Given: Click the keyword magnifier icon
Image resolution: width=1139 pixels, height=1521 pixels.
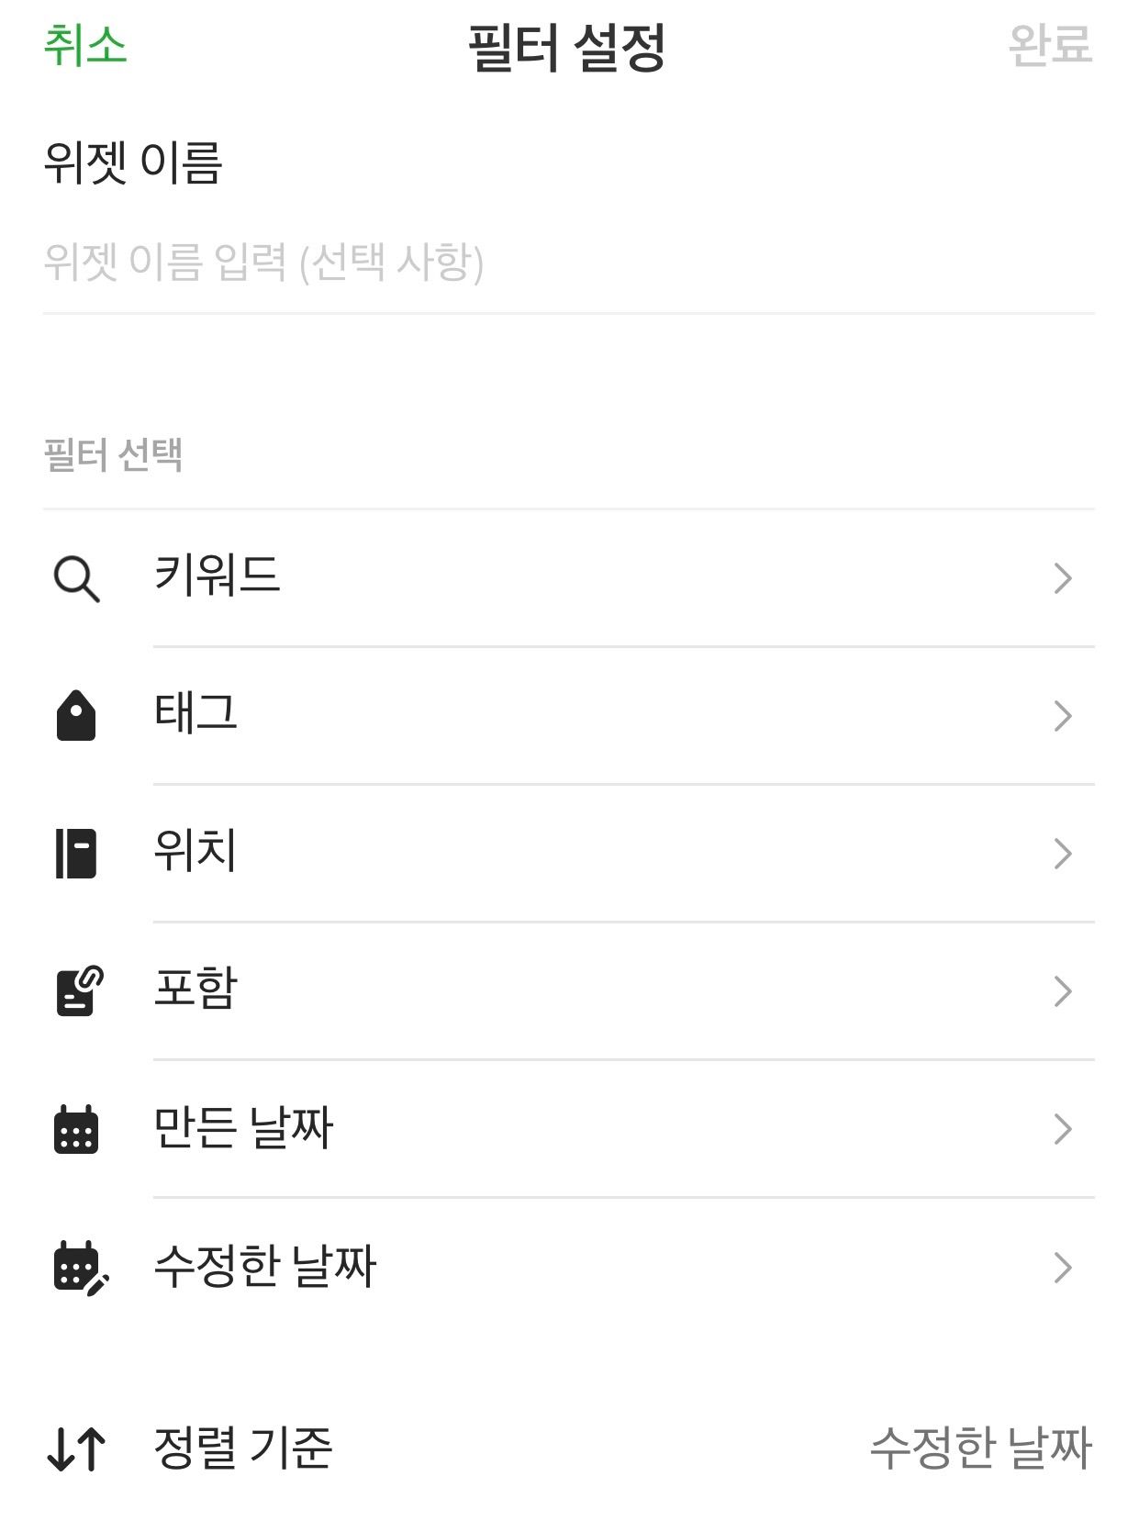Looking at the screenshot, I should click(x=76, y=579).
